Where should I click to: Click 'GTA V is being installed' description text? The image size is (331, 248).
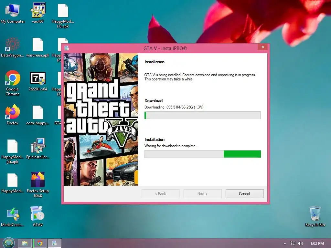[200, 77]
